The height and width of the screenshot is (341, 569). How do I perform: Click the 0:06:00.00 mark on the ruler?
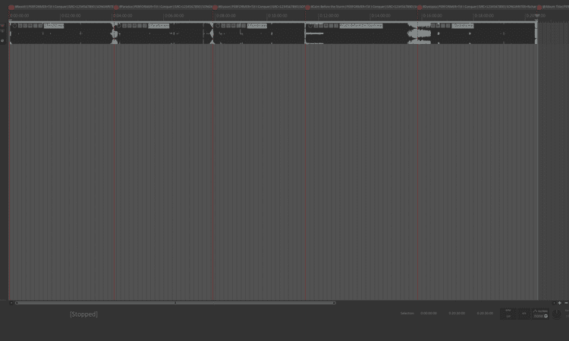click(x=174, y=16)
